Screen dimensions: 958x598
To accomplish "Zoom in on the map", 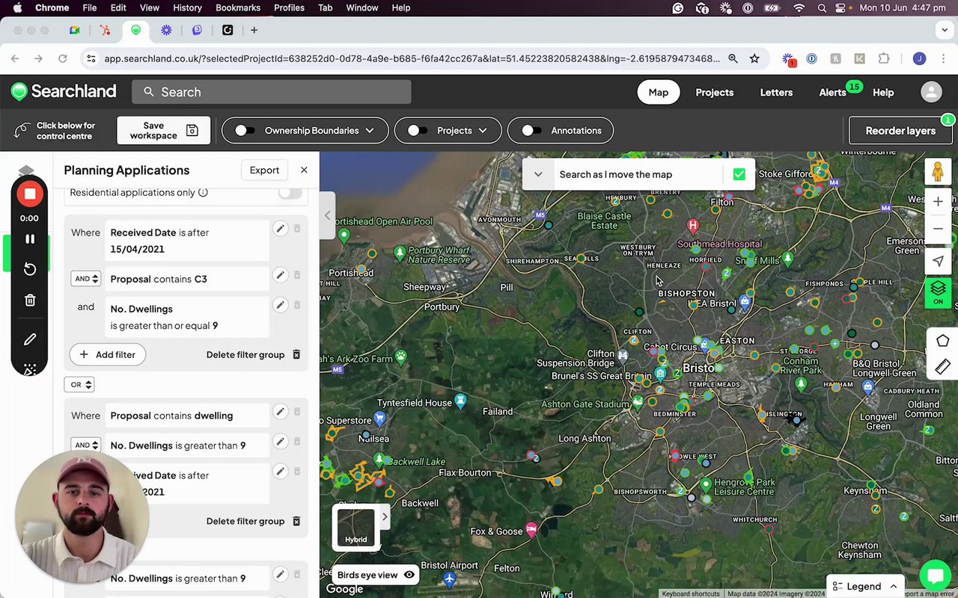I will coord(938,202).
